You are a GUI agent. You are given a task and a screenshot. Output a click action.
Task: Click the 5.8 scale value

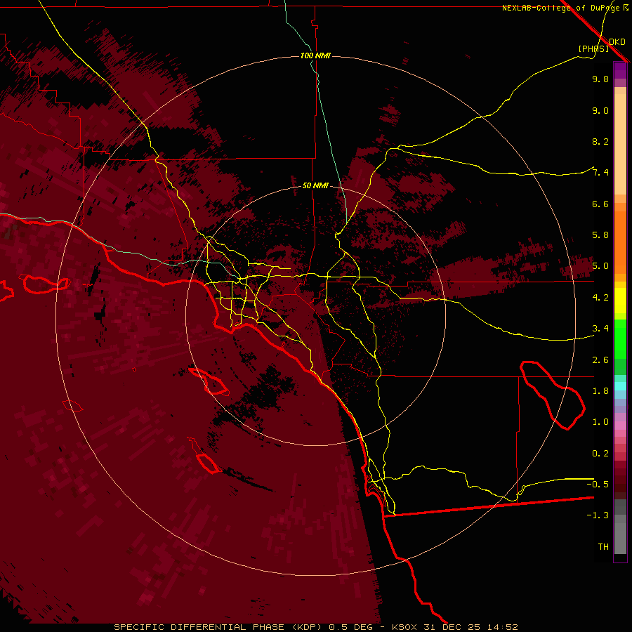(600, 235)
